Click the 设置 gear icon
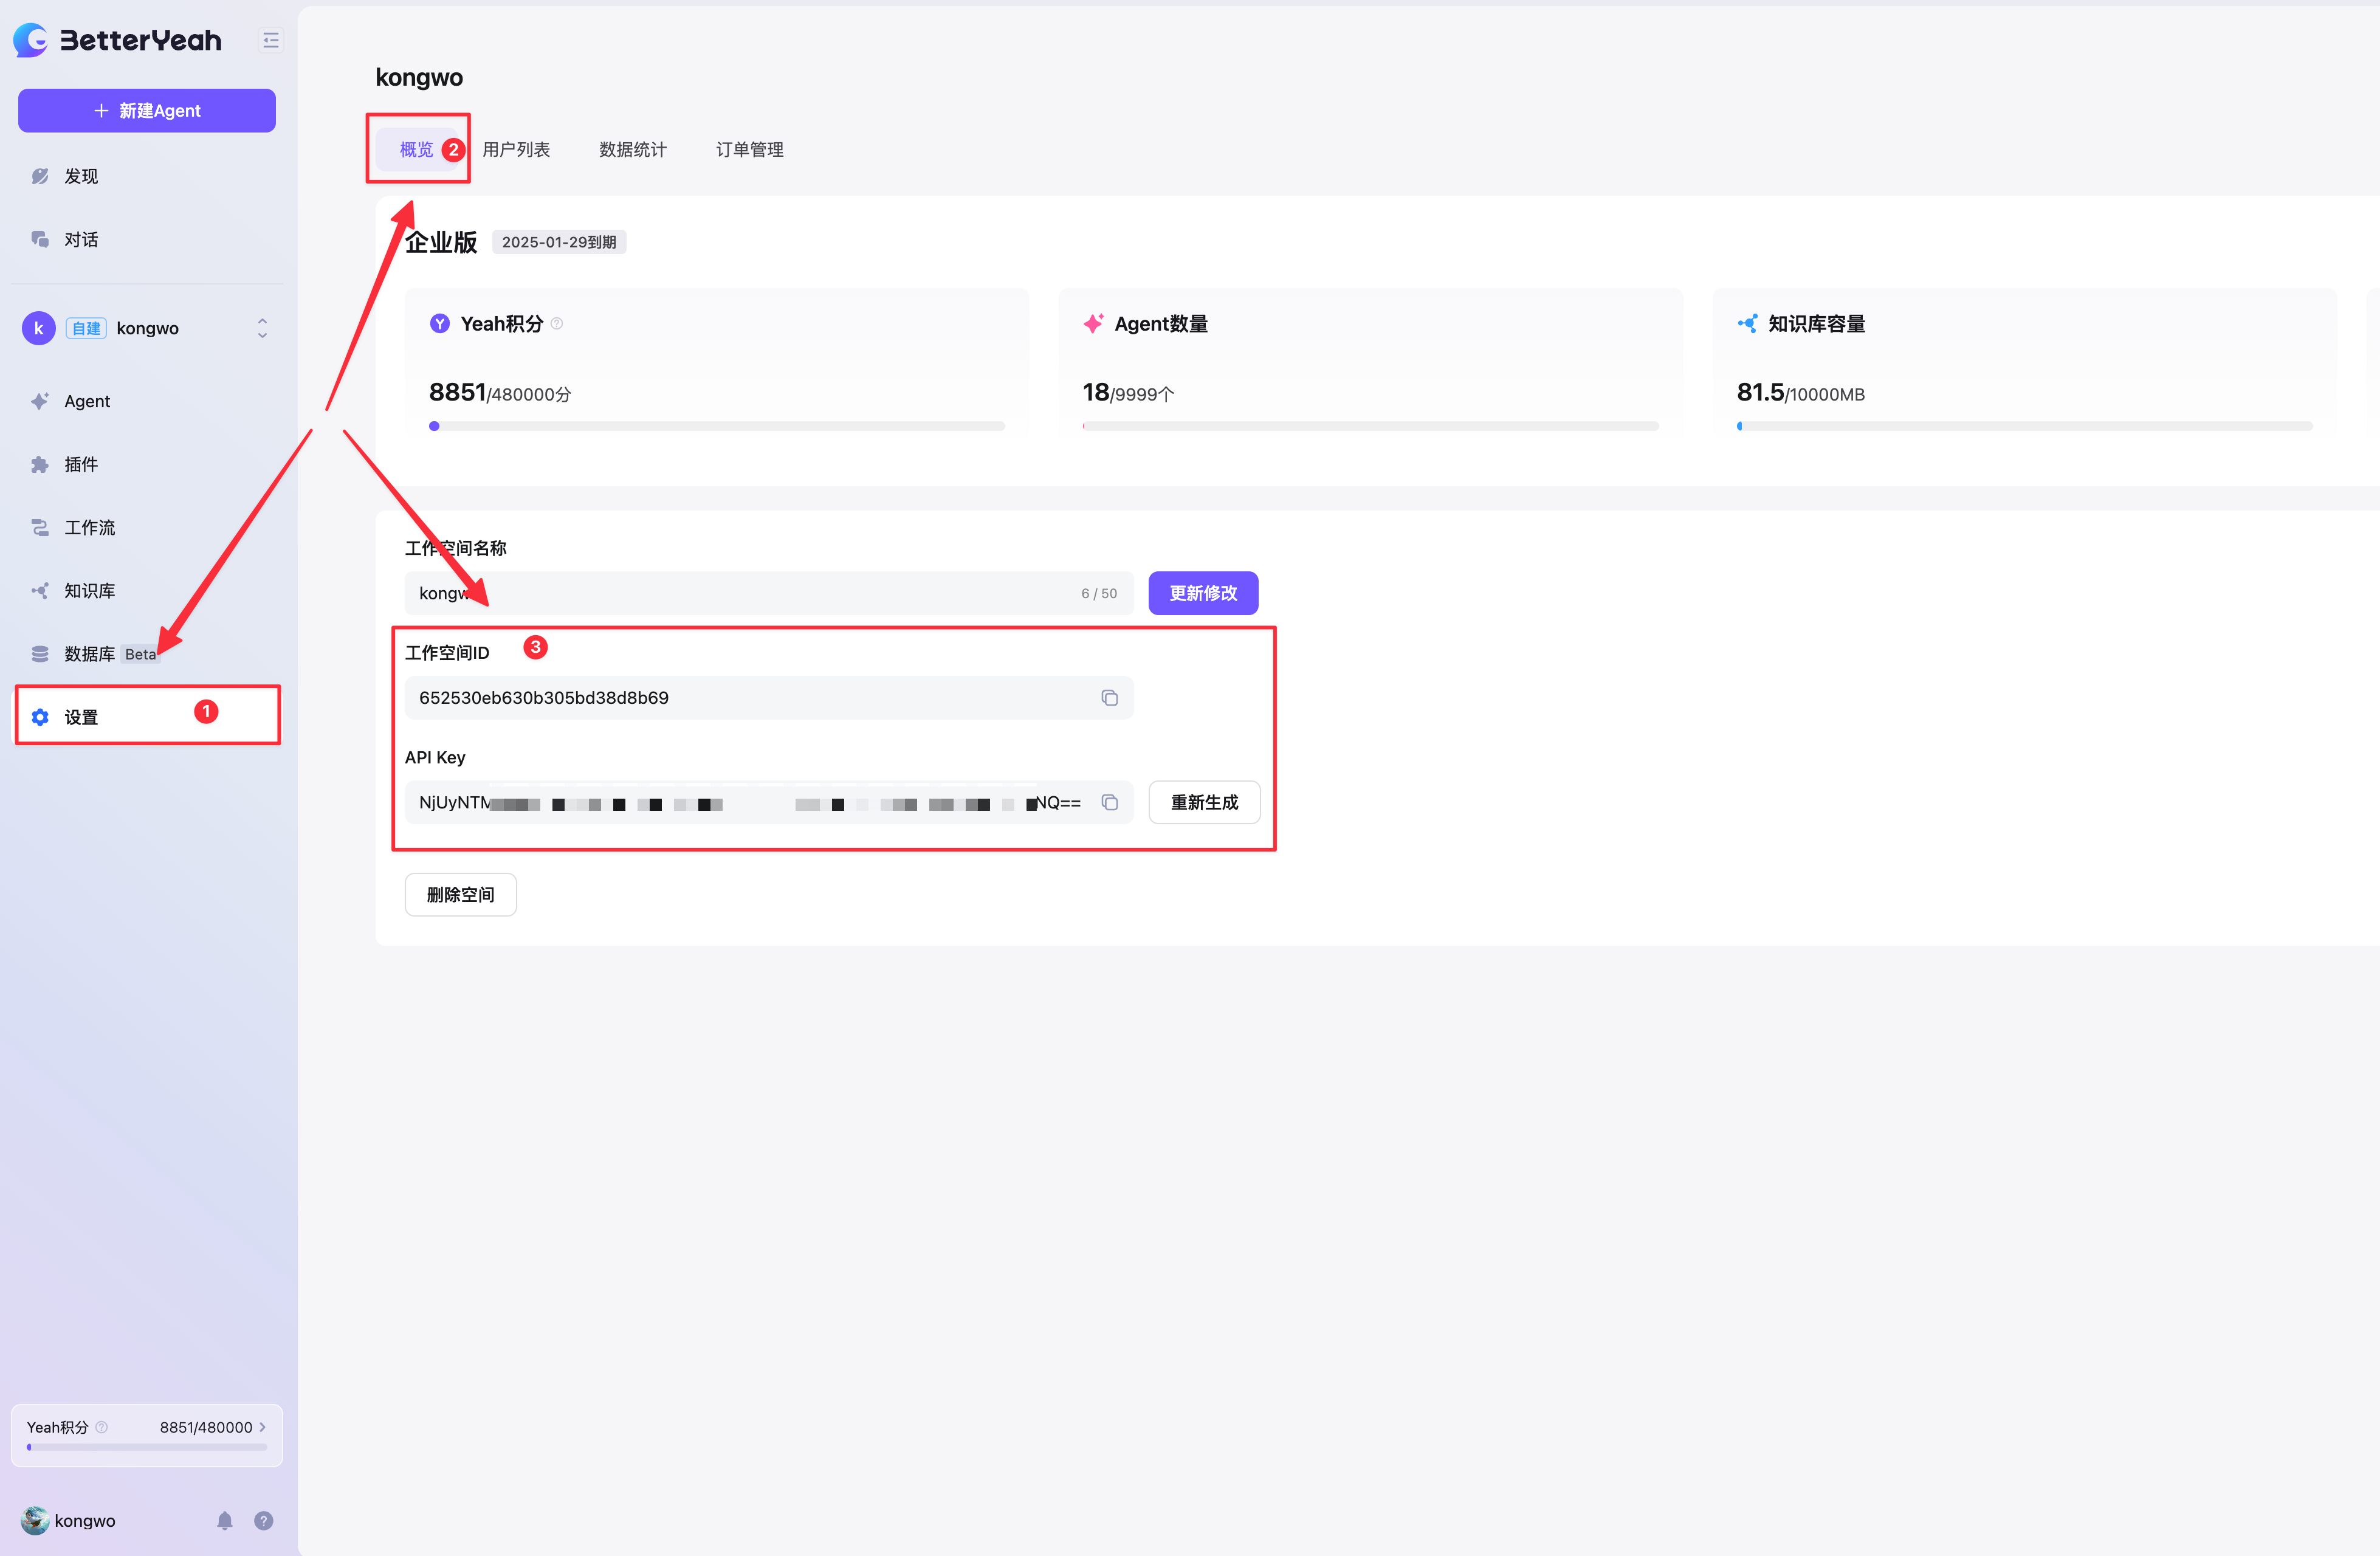Image resolution: width=2380 pixels, height=1556 pixels. click(40, 717)
